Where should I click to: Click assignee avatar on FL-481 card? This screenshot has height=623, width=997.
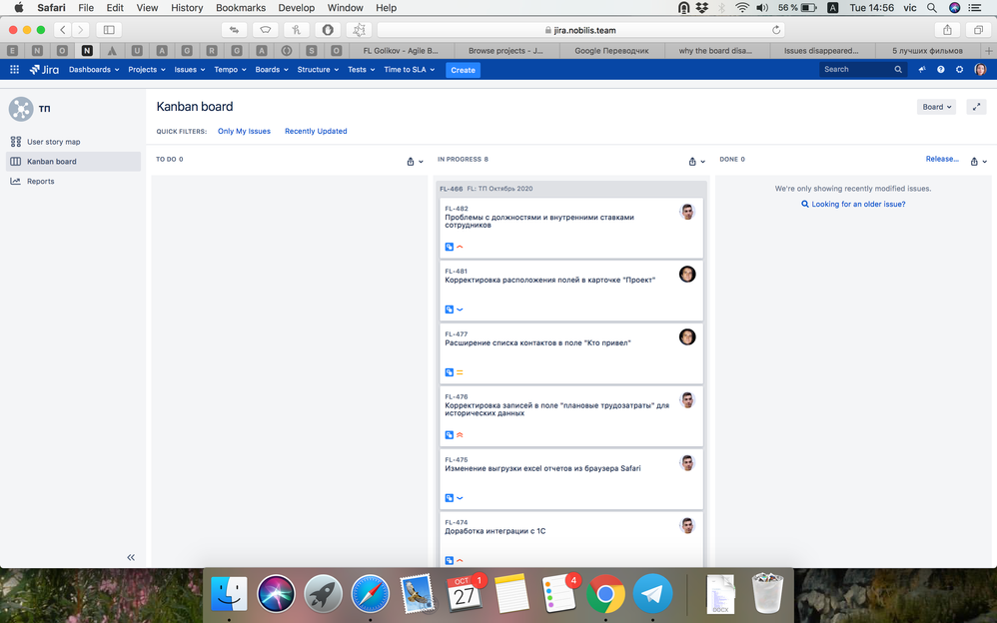(687, 274)
